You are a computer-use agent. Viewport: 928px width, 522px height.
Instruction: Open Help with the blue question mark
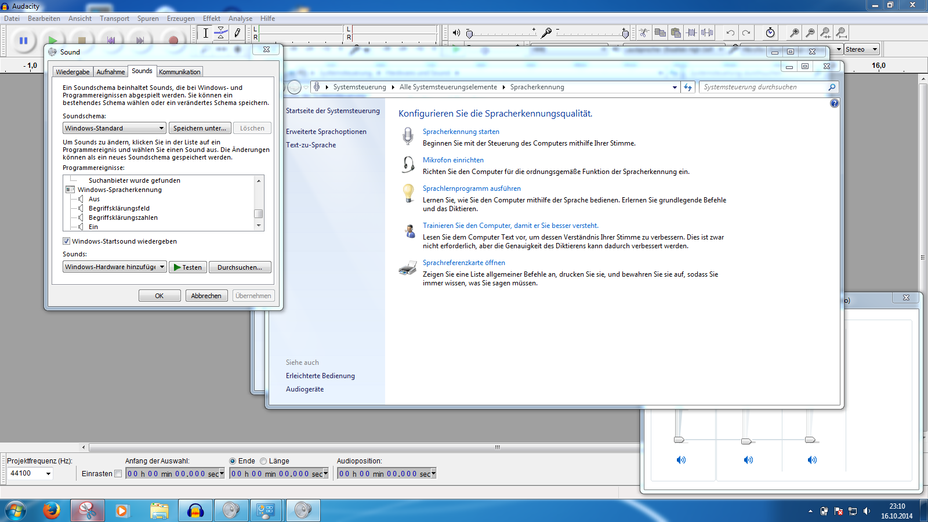pyautogui.click(x=835, y=103)
